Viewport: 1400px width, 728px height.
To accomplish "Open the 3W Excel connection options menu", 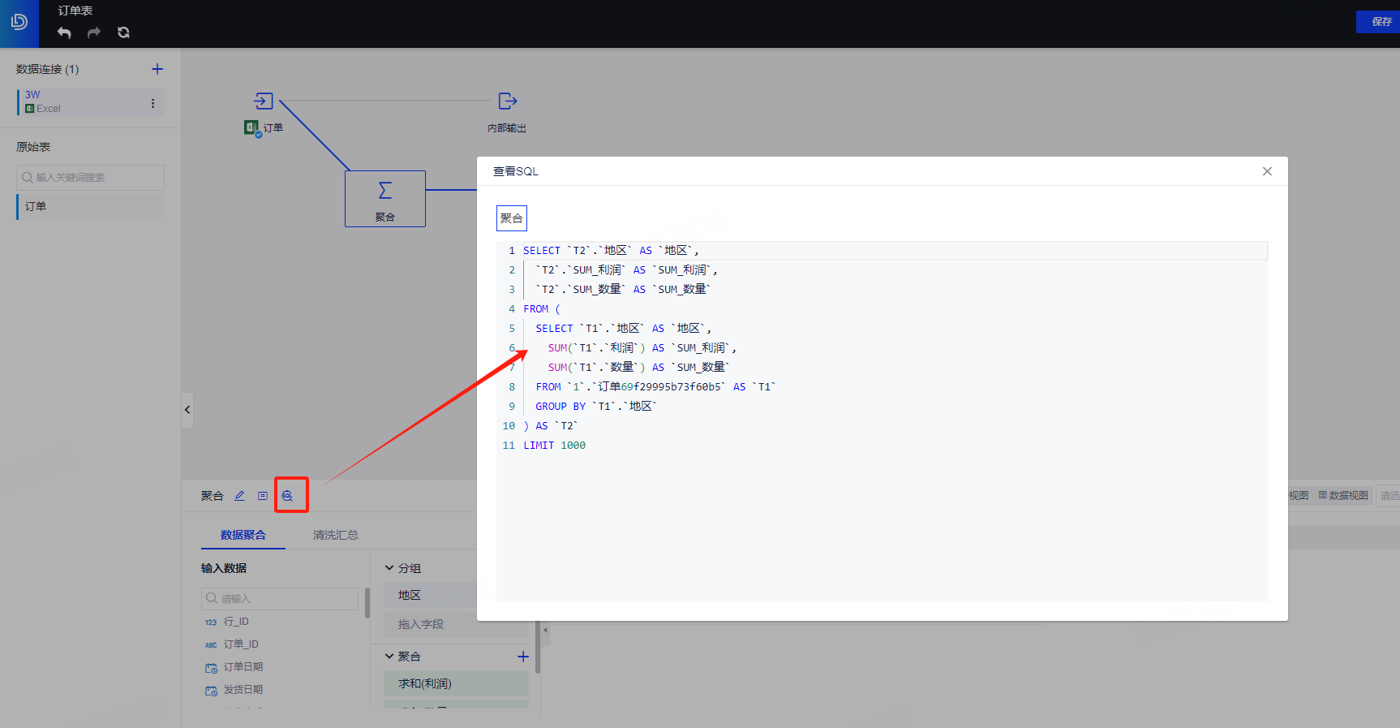I will click(x=152, y=103).
